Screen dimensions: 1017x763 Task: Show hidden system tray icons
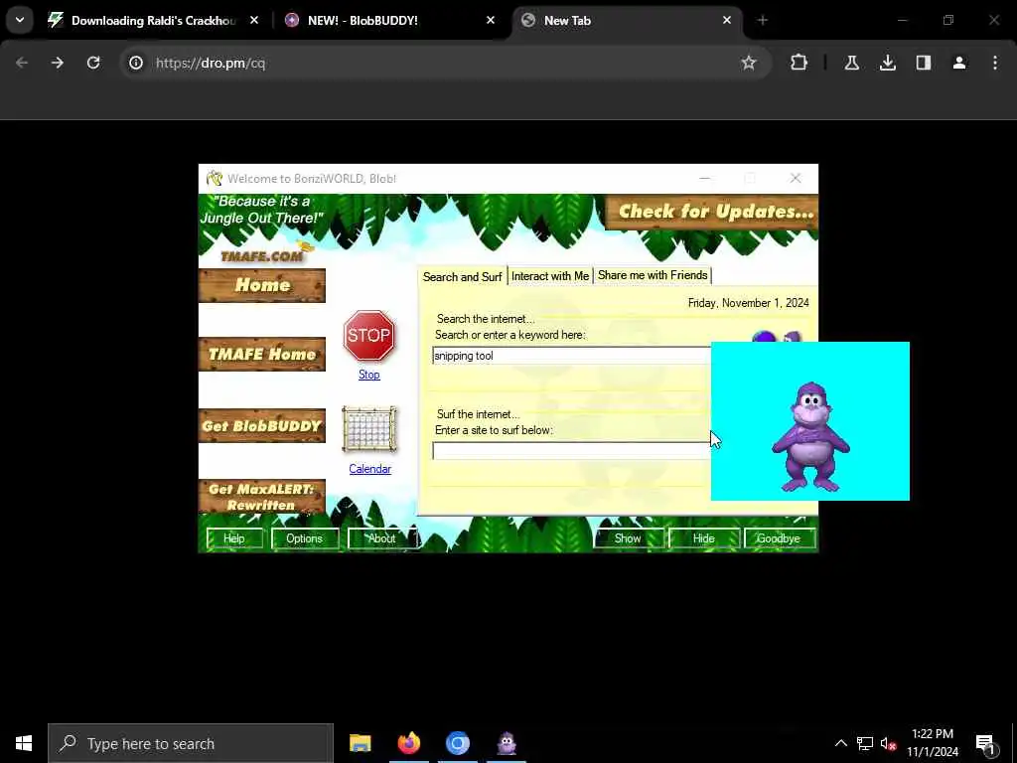[x=840, y=743]
